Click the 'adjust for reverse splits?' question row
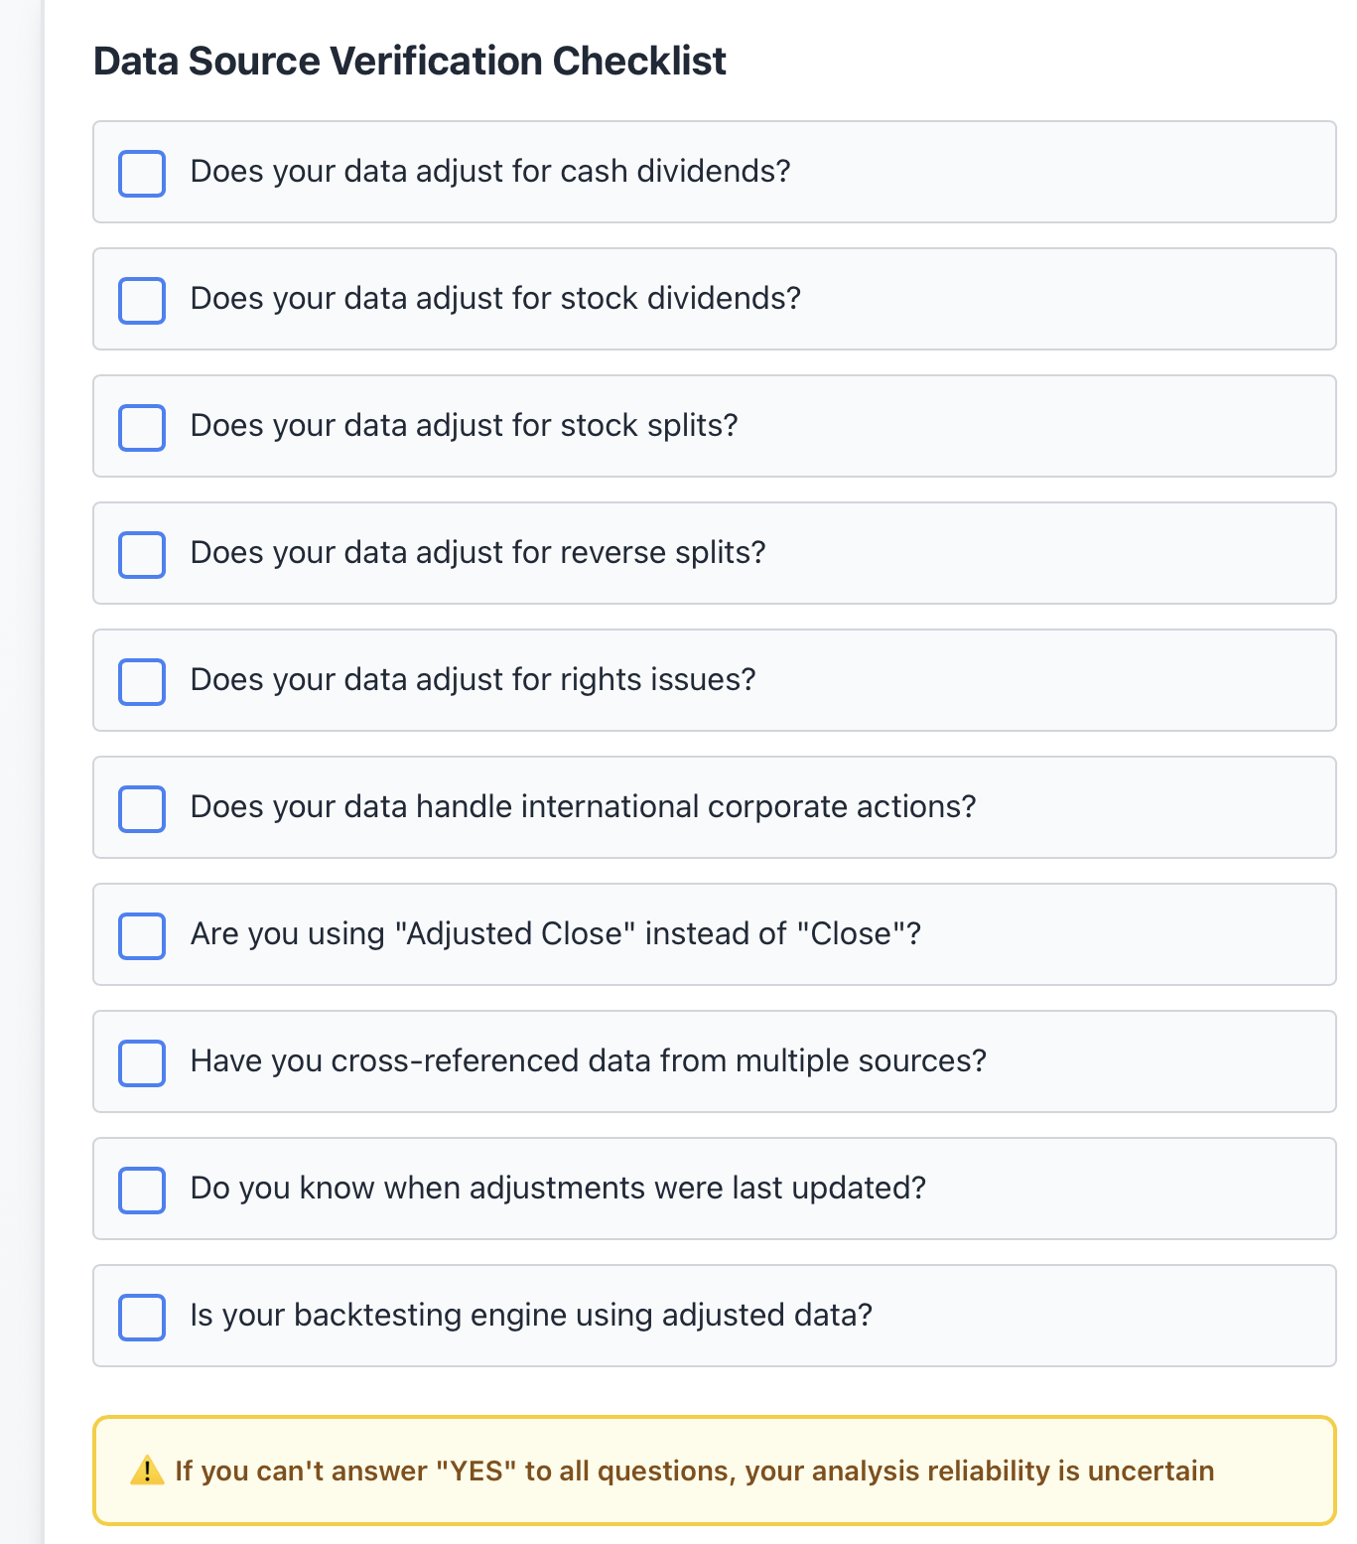Viewport: 1357px width, 1544px height. [715, 553]
